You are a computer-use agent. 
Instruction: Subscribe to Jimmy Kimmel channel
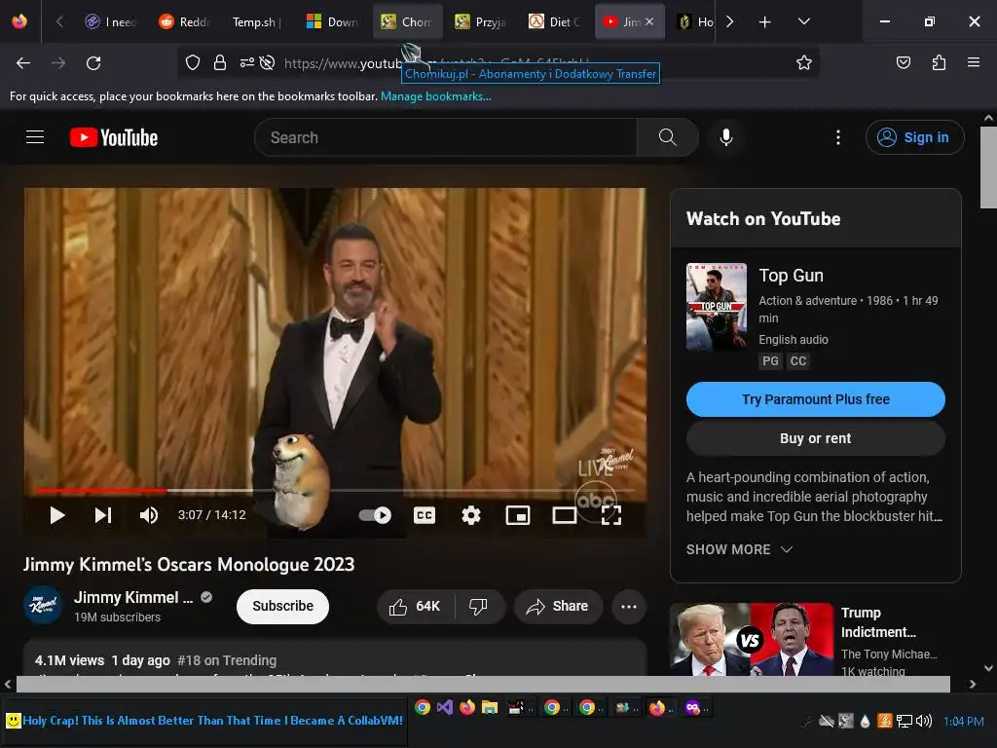click(283, 606)
